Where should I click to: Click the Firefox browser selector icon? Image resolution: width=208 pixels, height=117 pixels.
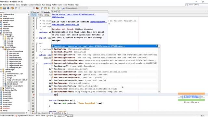point(37,8)
